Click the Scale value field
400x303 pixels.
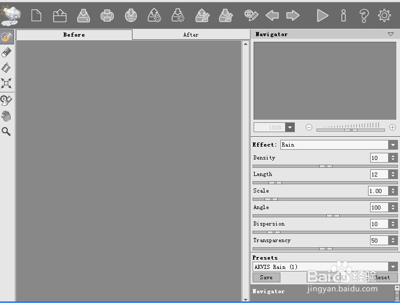(378, 191)
